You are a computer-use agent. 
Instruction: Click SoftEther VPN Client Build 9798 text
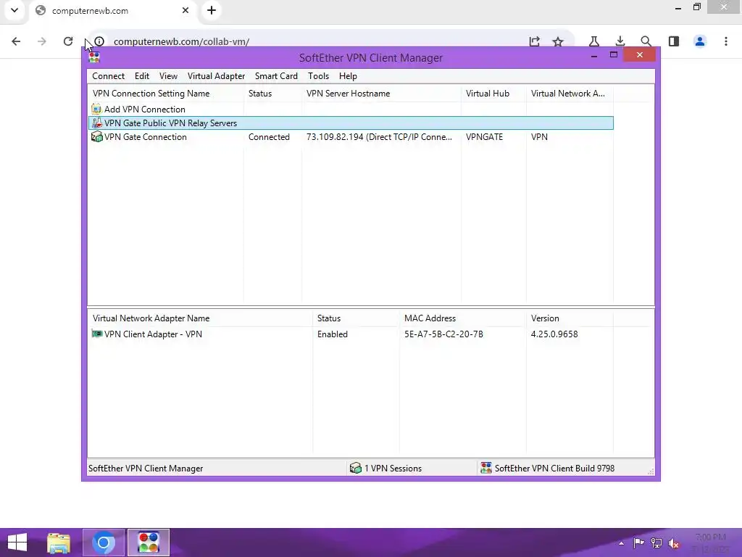tap(554, 469)
